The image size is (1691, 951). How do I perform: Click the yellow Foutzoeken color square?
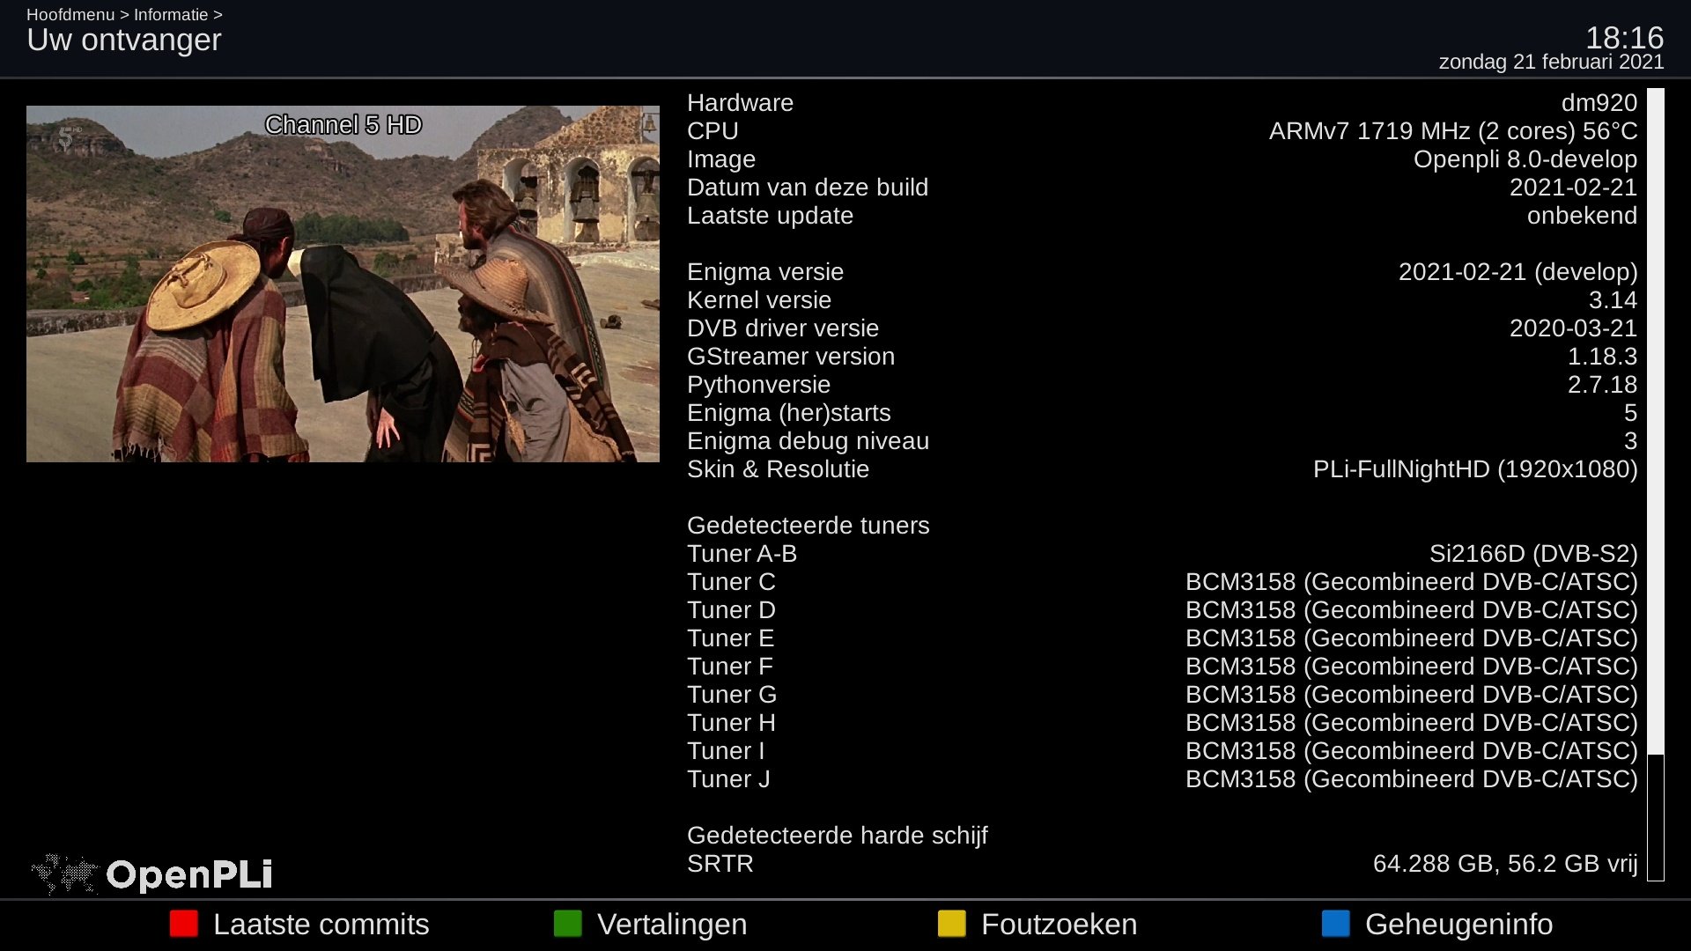pyautogui.click(x=952, y=924)
